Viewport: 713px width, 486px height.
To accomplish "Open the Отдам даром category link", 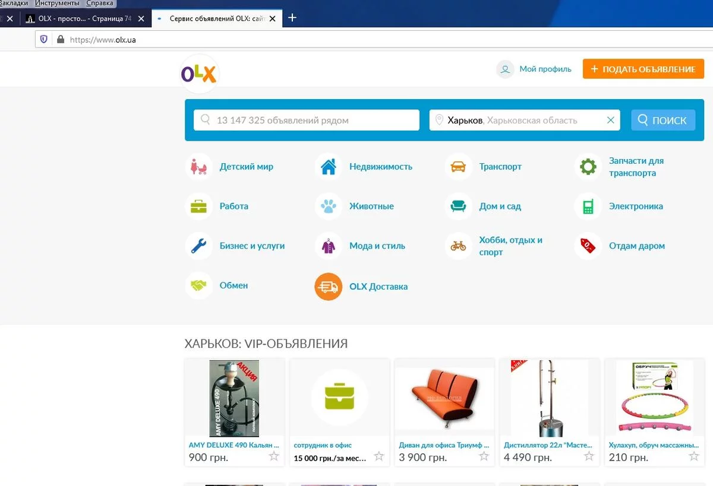I will (x=637, y=246).
